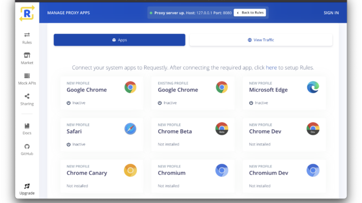Screen dimensions: 362x203
Task: Click the Back to Rules button
Action: pos(250,12)
